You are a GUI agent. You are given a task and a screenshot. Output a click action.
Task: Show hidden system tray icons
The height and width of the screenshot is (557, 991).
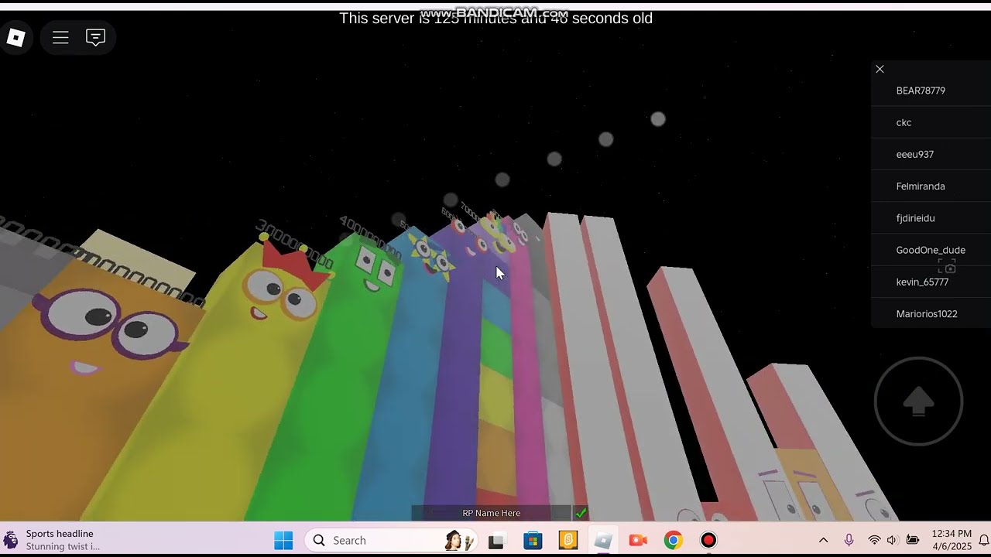pos(823,540)
